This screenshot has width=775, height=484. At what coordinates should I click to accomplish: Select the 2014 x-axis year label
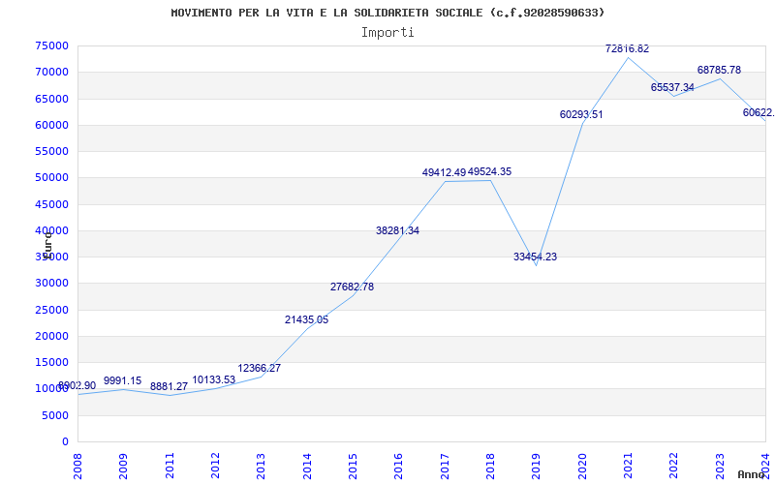click(x=307, y=467)
